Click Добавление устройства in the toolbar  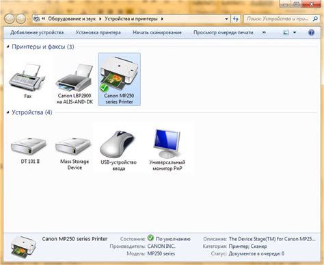point(37,33)
